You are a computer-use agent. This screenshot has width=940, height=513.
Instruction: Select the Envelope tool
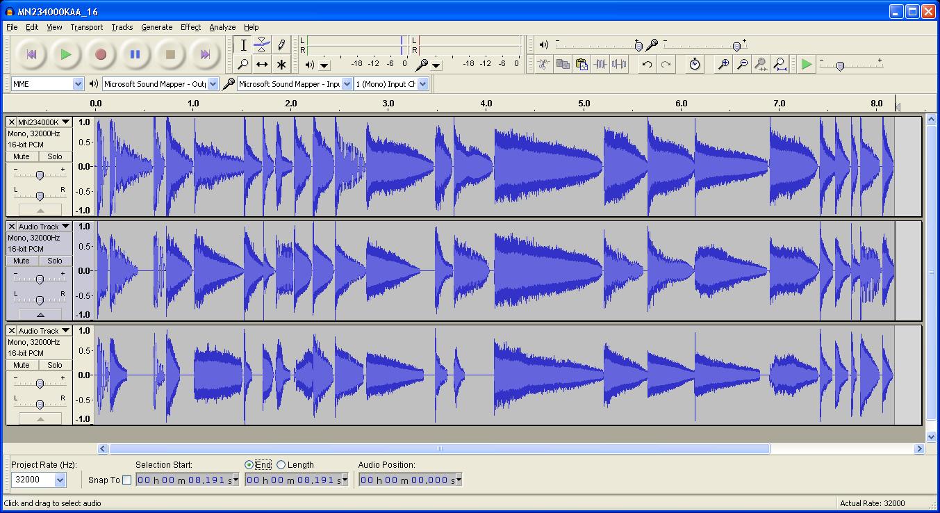262,45
